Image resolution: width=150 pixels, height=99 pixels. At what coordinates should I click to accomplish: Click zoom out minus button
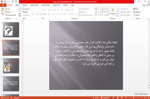(129, 98)
